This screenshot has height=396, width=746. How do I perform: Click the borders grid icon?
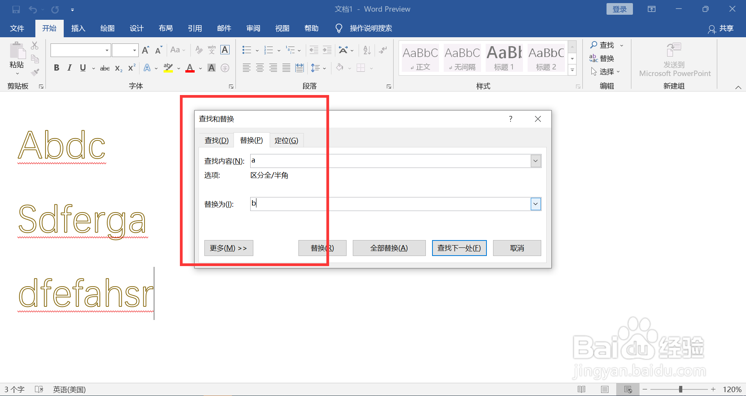tap(361, 68)
